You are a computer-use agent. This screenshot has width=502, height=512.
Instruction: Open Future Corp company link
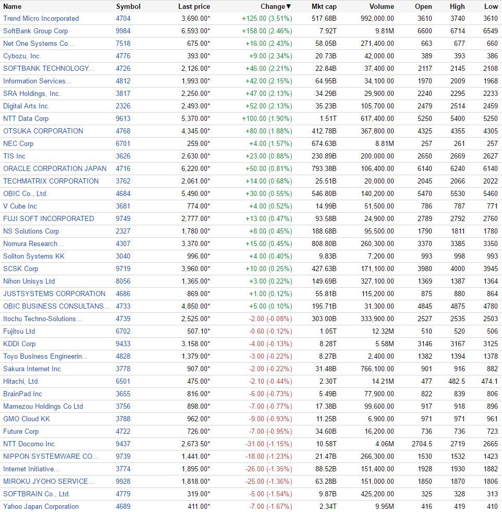(x=21, y=431)
